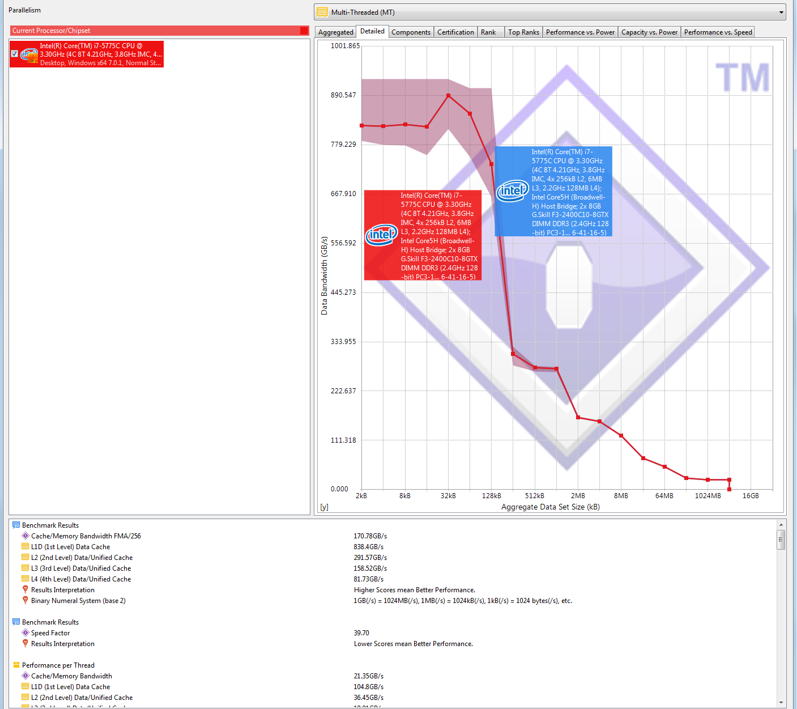Image resolution: width=797 pixels, height=709 pixels.
Task: Click the 291.57GB/s L2 value
Action: pos(370,558)
